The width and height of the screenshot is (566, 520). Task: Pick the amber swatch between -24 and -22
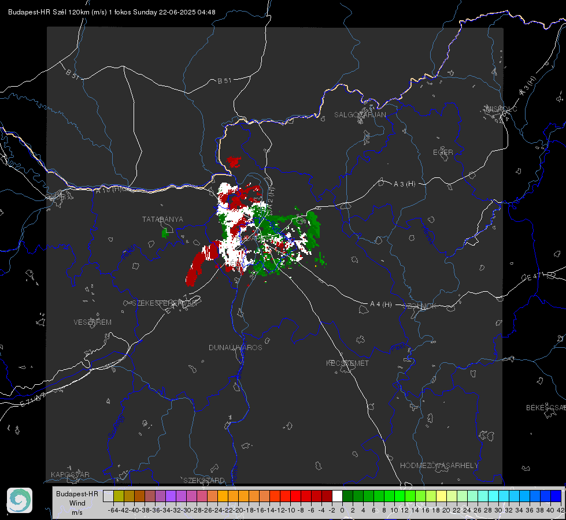click(223, 496)
